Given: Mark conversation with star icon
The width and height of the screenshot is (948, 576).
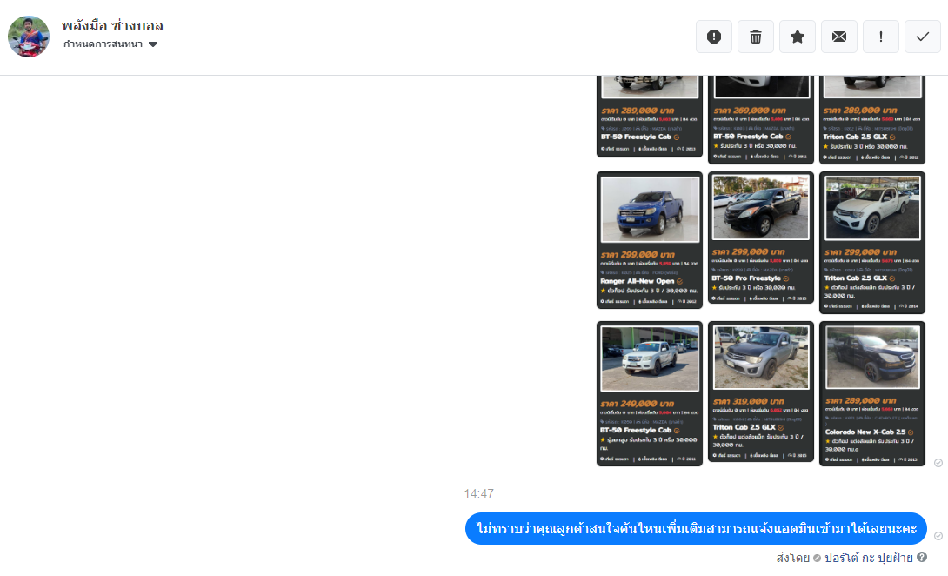Looking at the screenshot, I should pyautogui.click(x=798, y=37).
